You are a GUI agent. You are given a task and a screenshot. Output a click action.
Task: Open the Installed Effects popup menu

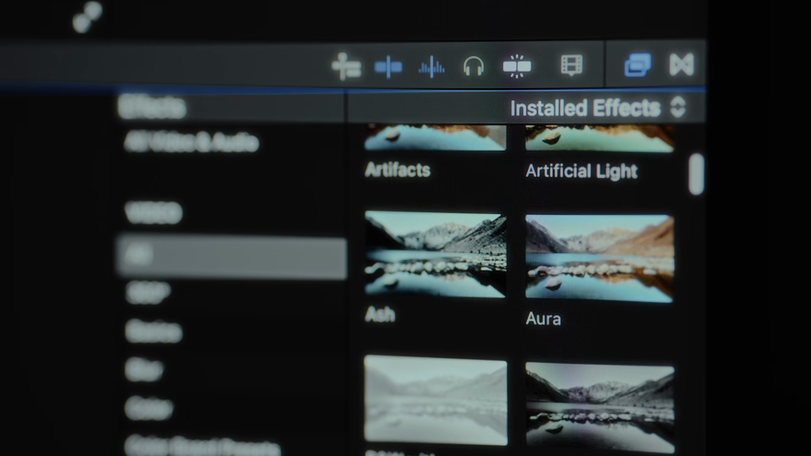click(585, 108)
